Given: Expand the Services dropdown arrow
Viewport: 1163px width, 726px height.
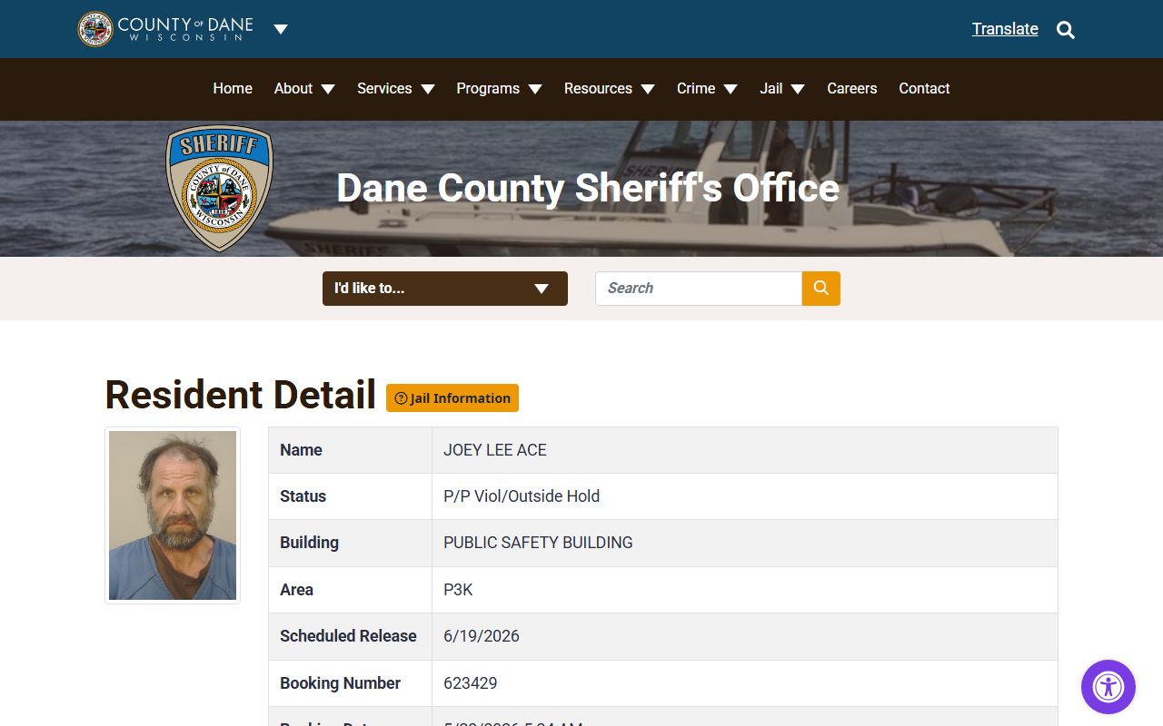Looking at the screenshot, I should pos(428,89).
